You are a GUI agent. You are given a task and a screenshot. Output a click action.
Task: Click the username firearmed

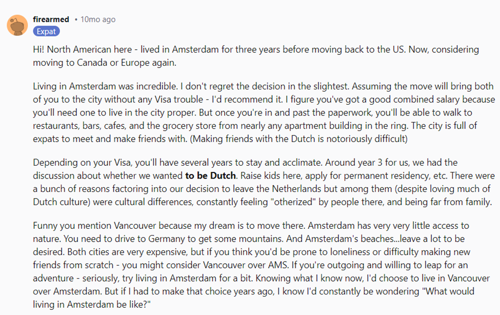point(51,19)
